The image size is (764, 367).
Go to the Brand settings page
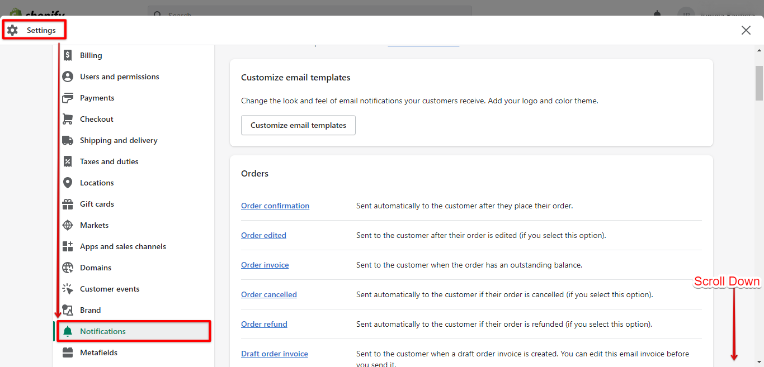(90, 310)
